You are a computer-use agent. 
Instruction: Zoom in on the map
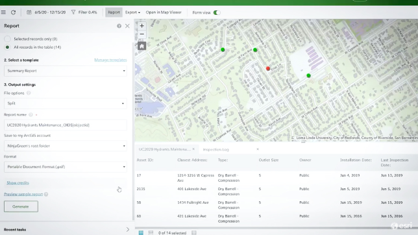pos(141,26)
